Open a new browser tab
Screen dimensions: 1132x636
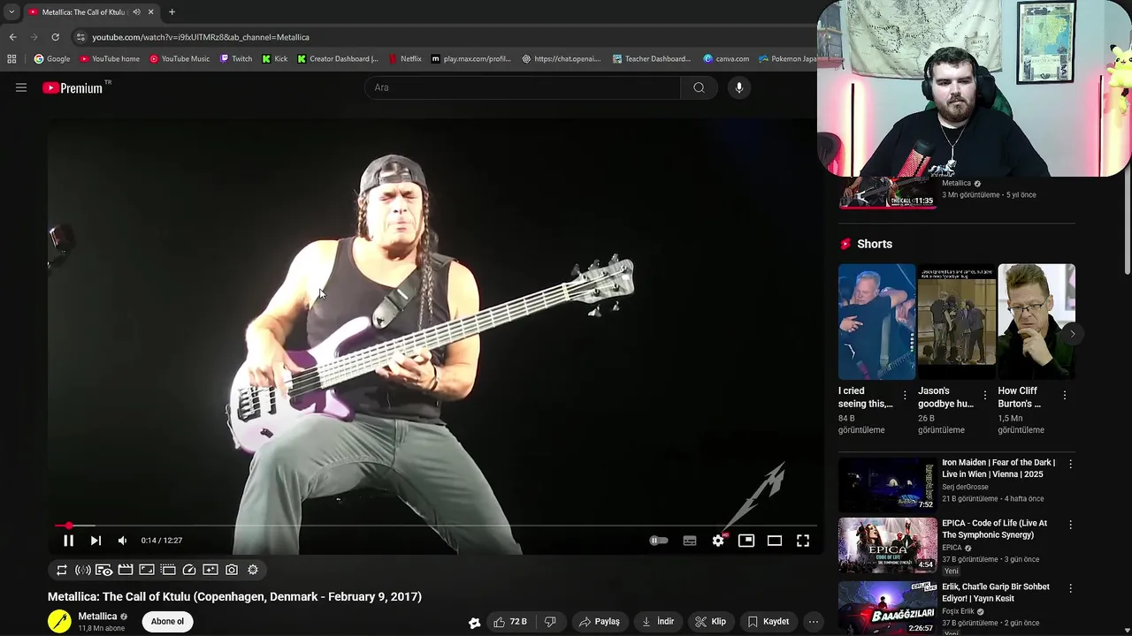pyautogui.click(x=172, y=12)
